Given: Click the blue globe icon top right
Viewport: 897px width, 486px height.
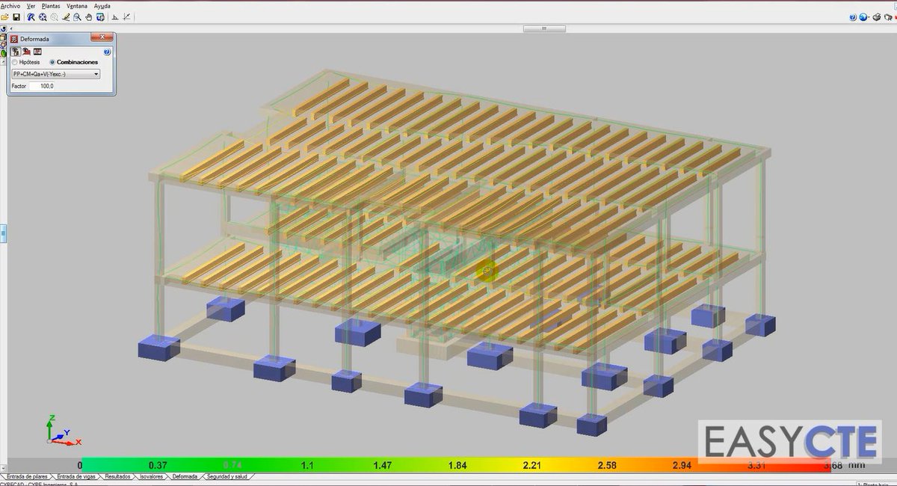Looking at the screenshot, I should pyautogui.click(x=863, y=17).
